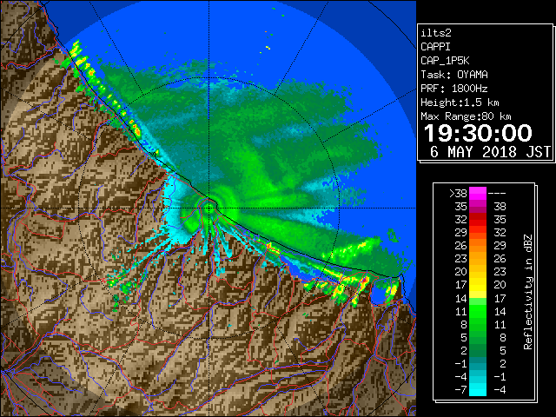Click the orange legend band beside 26
Image resolution: width=556 pixels, height=417 pixels.
click(x=478, y=245)
